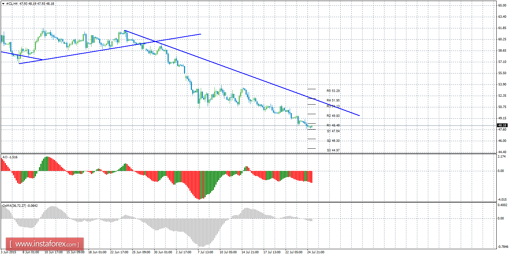Click the 10 Jun 17:00 time label
This screenshot has height=255, width=510.
54,252
